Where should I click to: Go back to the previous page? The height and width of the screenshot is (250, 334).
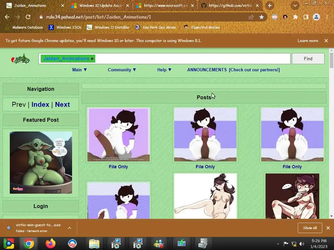[7, 17]
